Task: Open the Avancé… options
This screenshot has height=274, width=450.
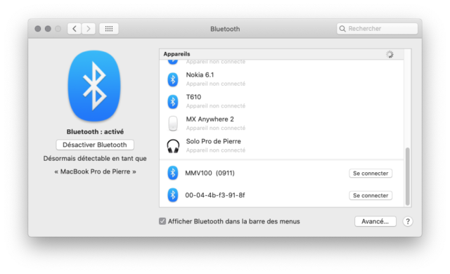Action: point(375,221)
